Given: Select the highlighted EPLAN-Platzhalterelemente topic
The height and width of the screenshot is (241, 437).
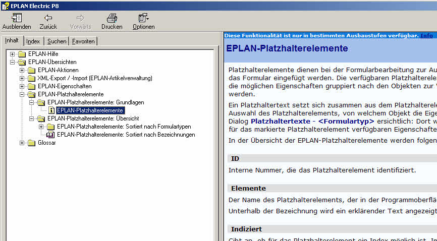Looking at the screenshot, I should (x=90, y=110).
